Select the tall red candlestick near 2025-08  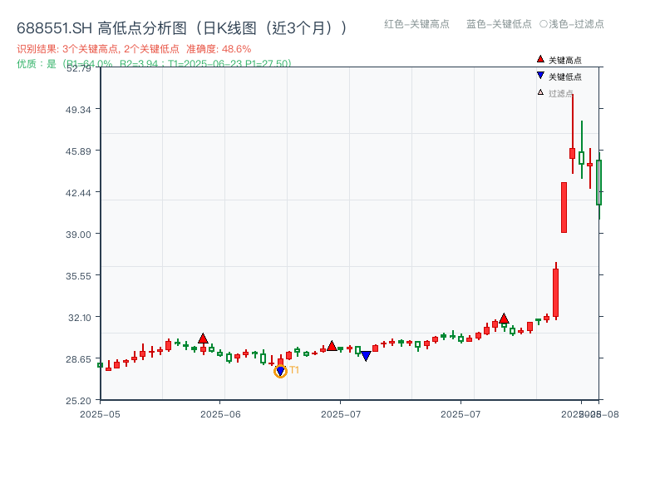pyautogui.click(x=566, y=208)
